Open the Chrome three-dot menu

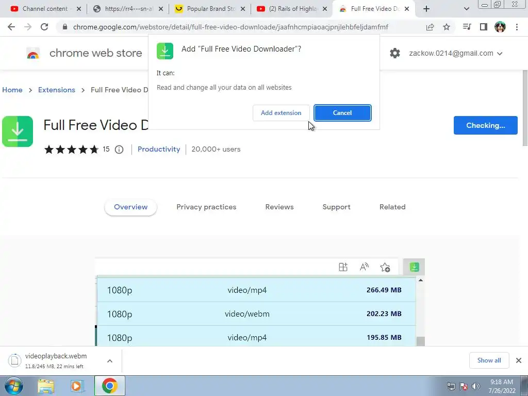coord(517,27)
